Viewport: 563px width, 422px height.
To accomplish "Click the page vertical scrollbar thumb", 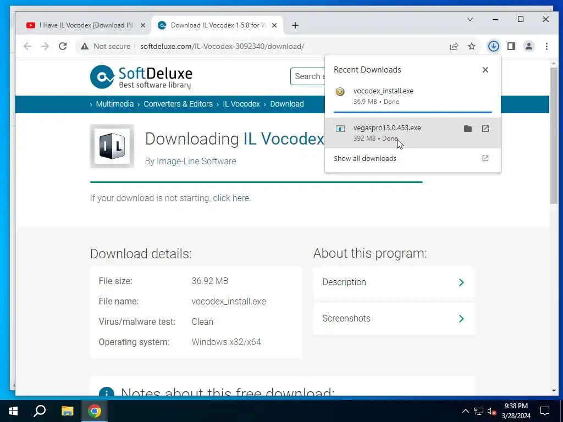I will tap(554, 135).
